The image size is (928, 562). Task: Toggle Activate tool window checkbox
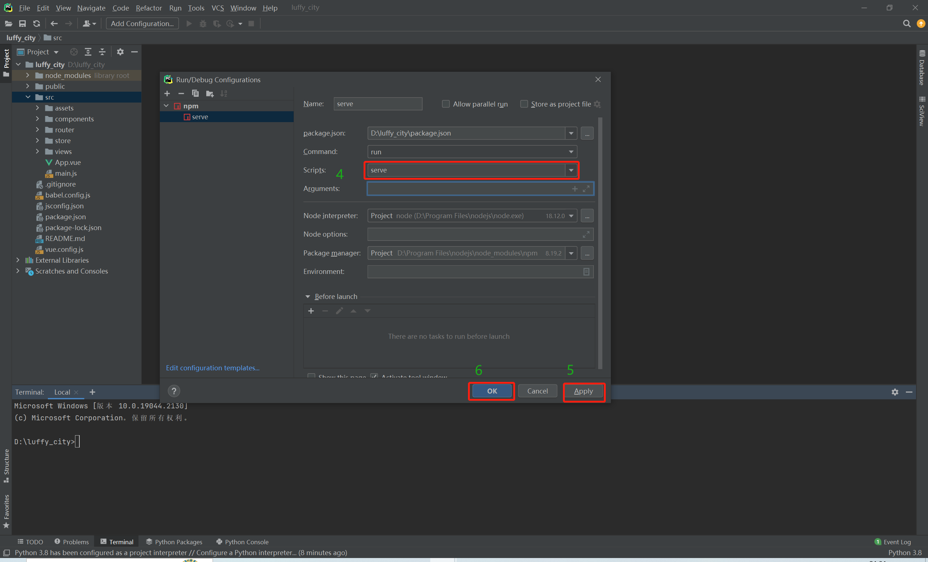tap(374, 376)
